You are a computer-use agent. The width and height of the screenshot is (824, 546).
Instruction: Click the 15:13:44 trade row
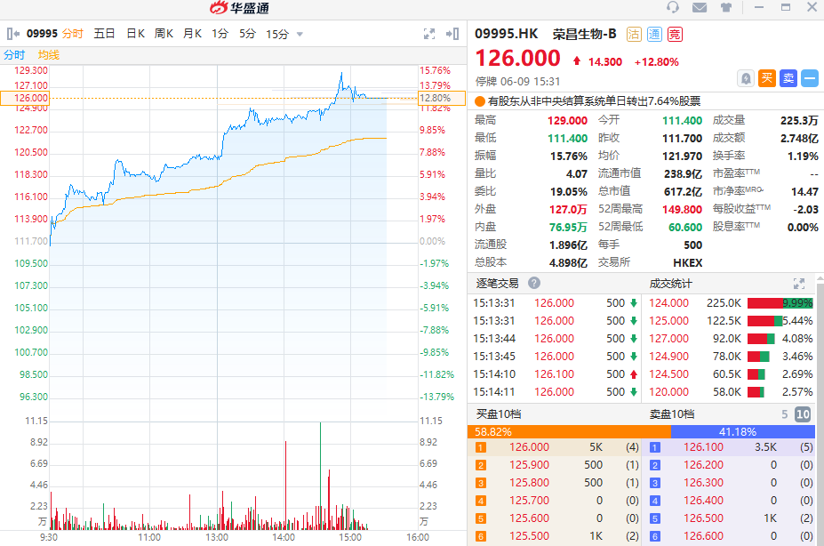pyautogui.click(x=555, y=339)
